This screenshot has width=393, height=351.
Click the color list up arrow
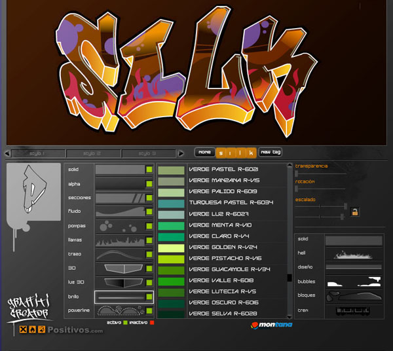tap(290, 165)
